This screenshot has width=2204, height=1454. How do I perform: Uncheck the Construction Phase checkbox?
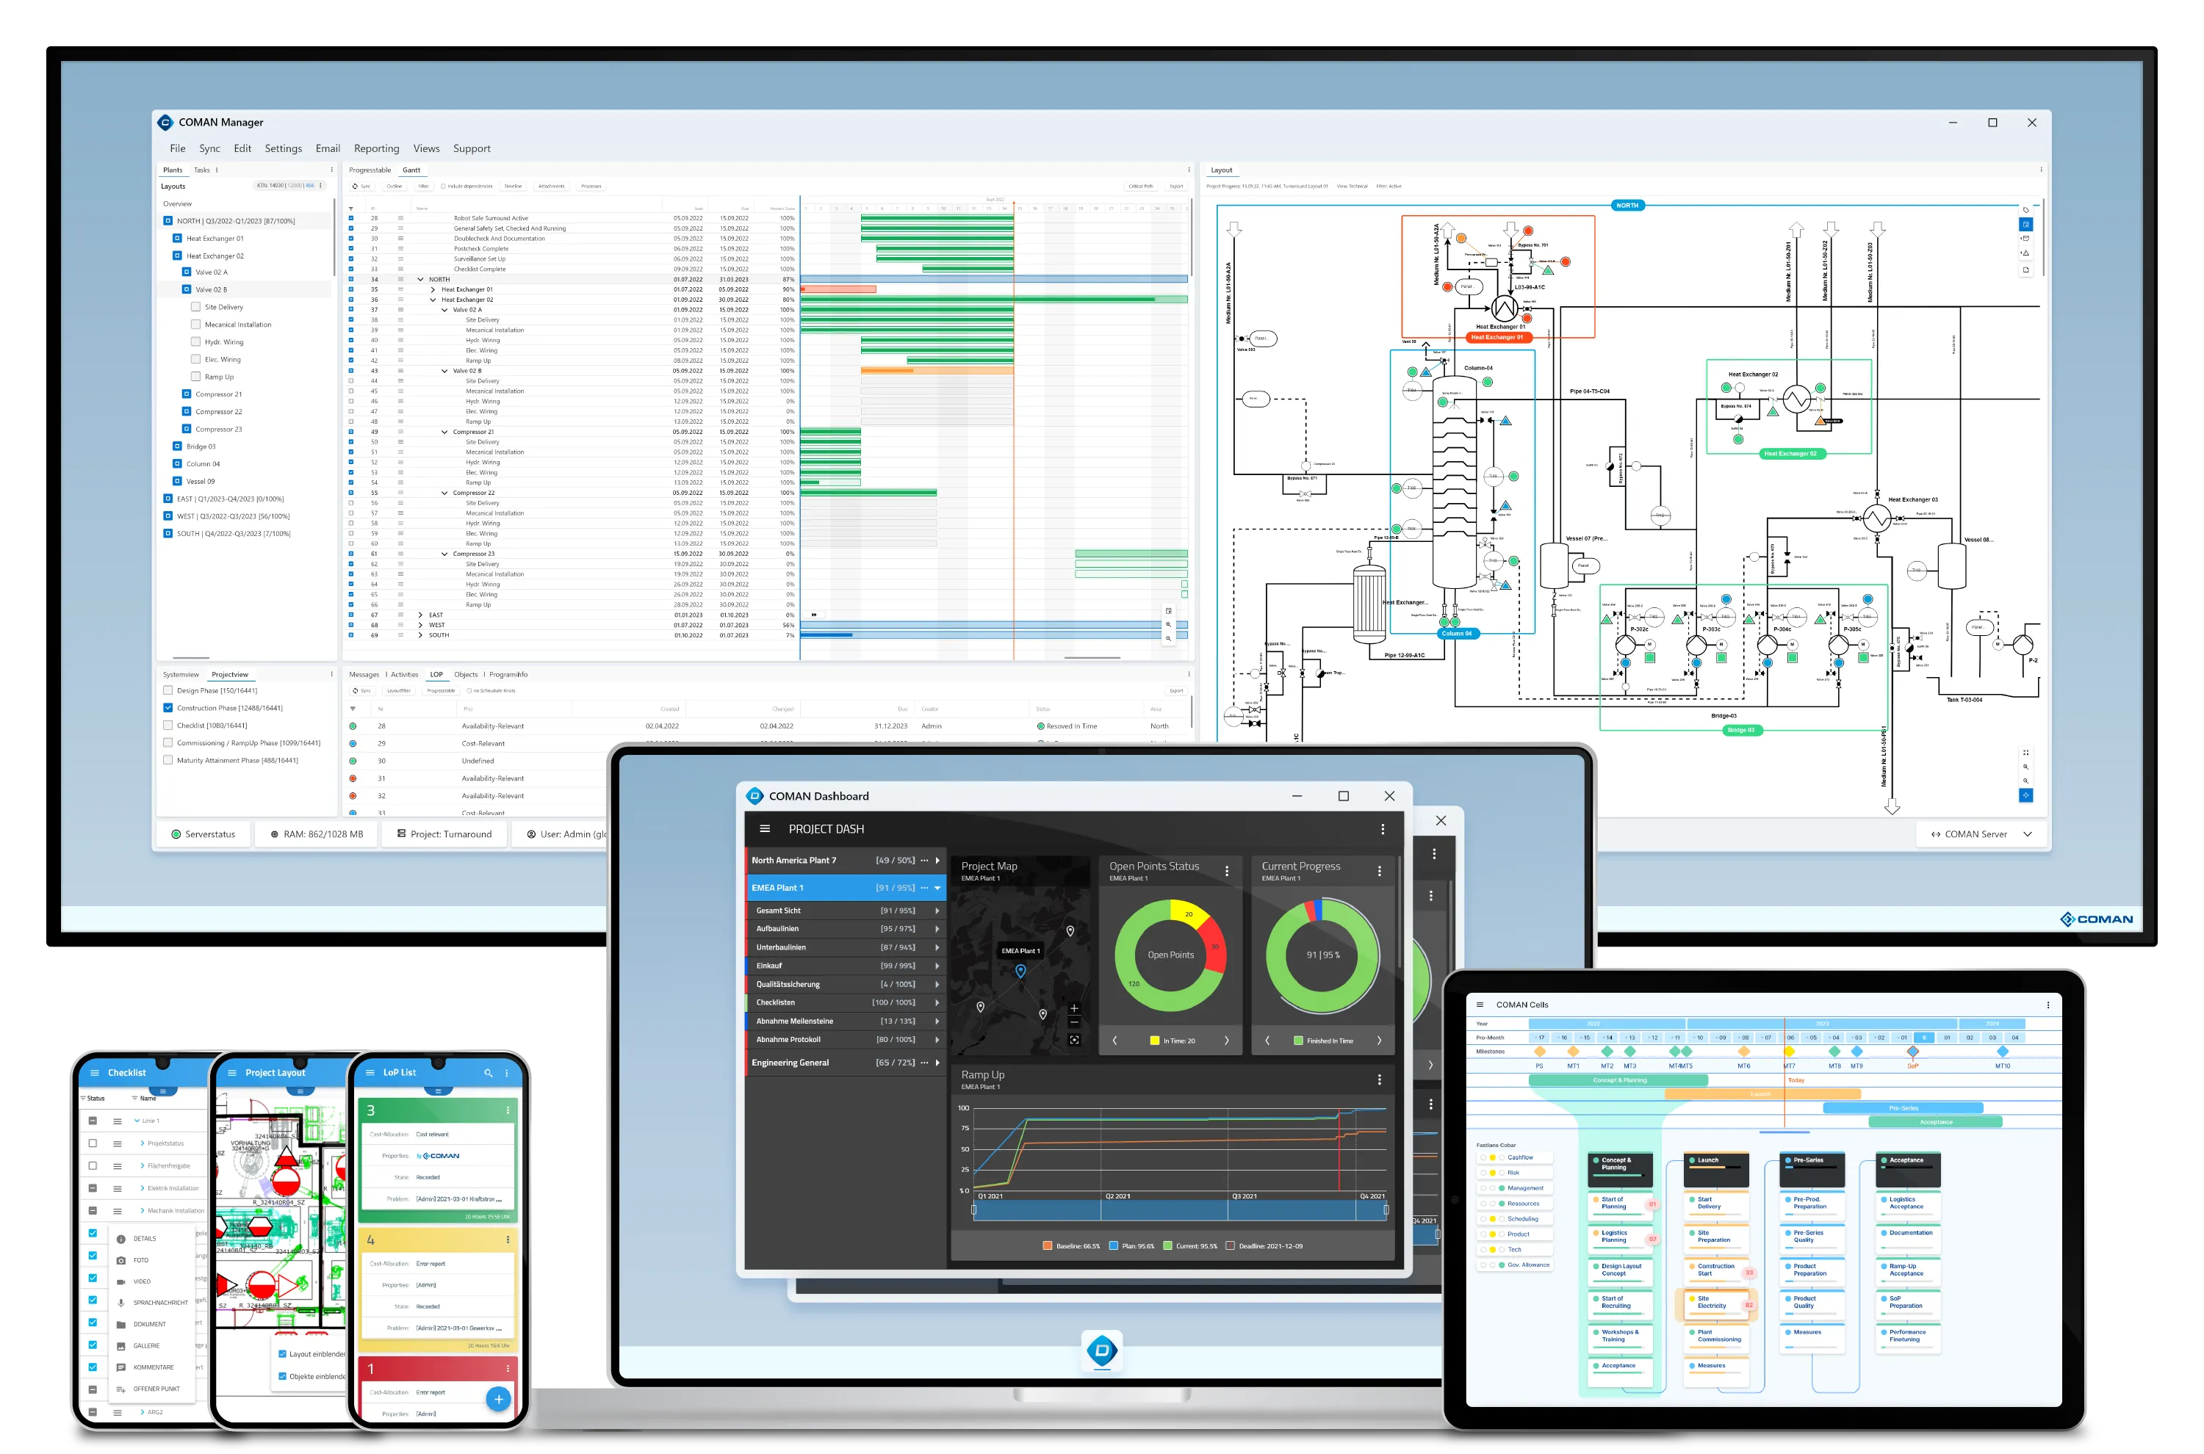pos(168,707)
